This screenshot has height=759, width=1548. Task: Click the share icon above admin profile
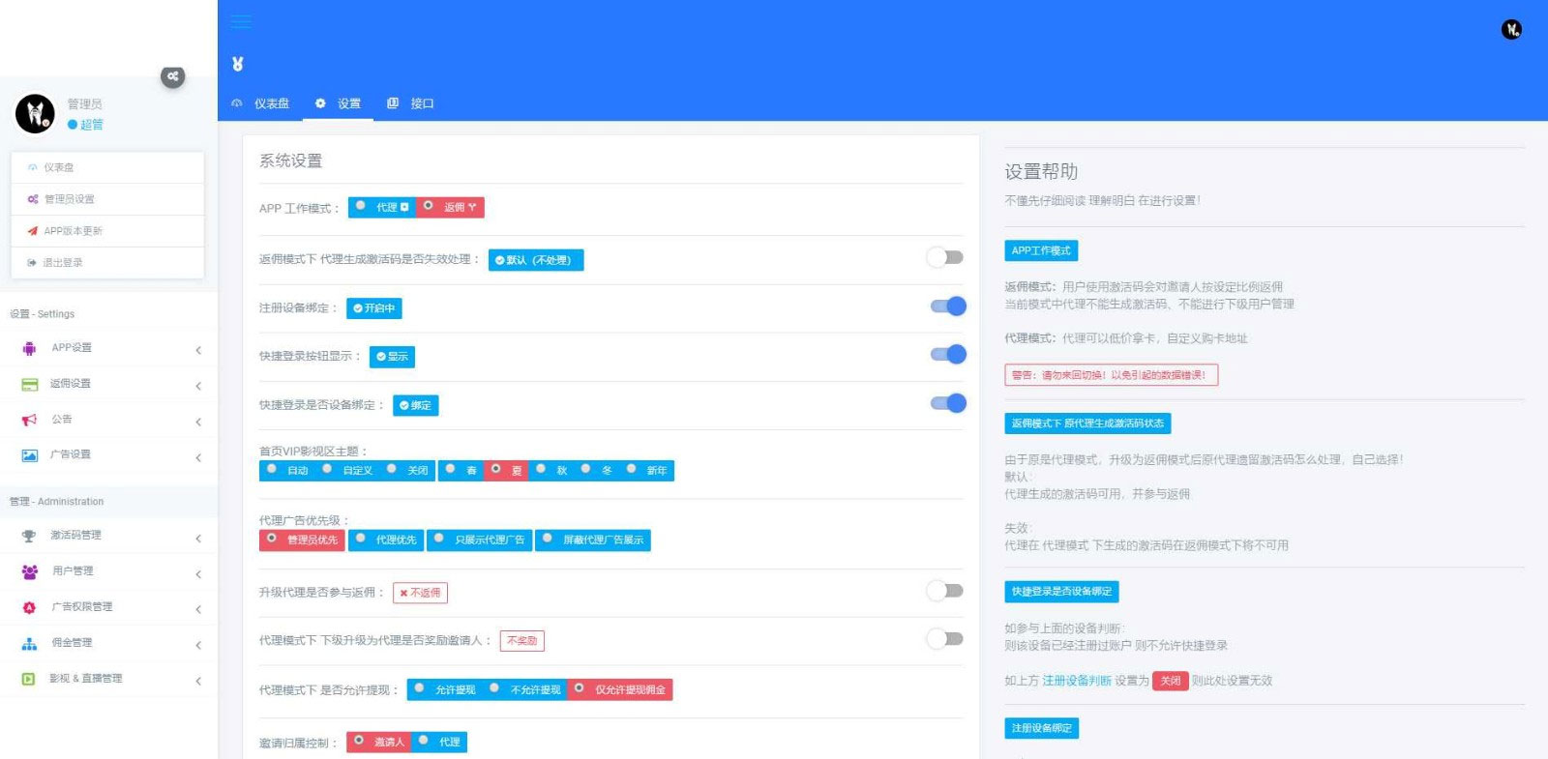click(x=172, y=76)
